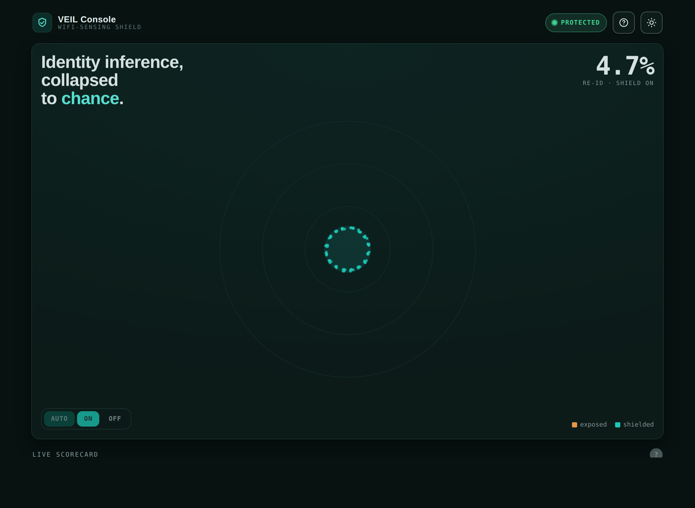Click the 4.7% re-ID value
Viewport: 695px width, 508px height.
pos(625,65)
